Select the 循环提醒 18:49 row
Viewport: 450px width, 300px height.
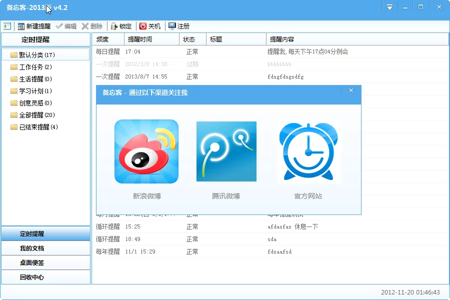270,239
